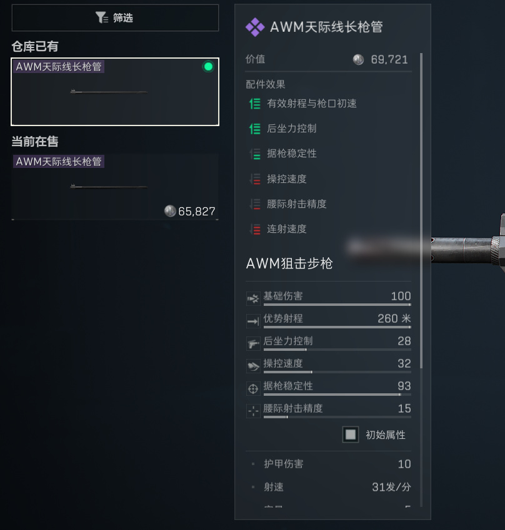Click the 65,827 price label
Viewport: 505px width, 530px height.
(197, 211)
